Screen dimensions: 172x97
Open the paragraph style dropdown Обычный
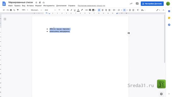pyautogui.click(x=36, y=10)
